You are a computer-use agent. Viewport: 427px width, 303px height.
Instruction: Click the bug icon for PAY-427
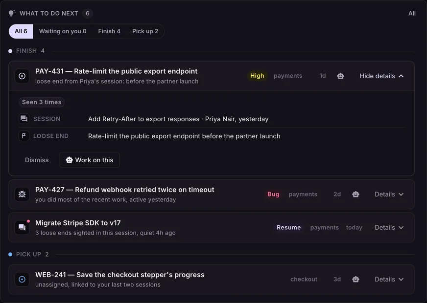pos(22,195)
